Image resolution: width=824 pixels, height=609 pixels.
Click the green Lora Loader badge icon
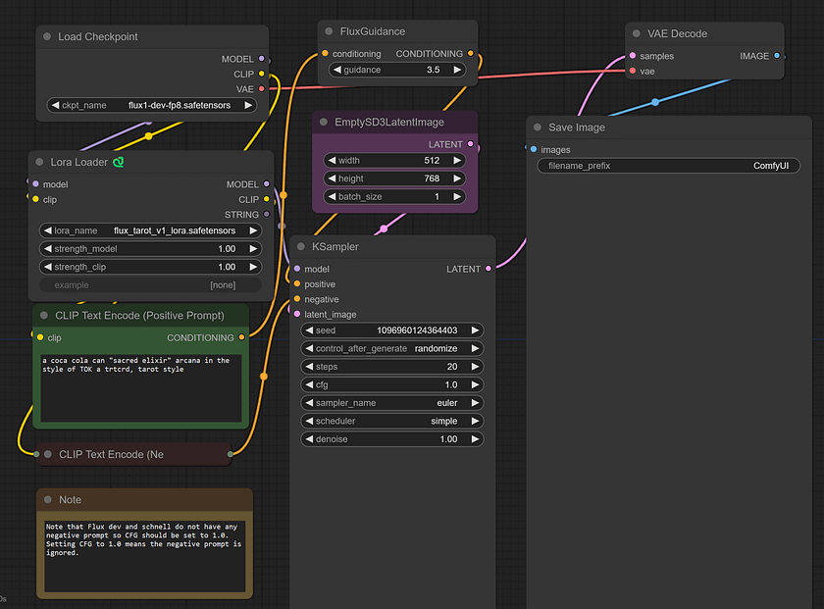[x=119, y=162]
